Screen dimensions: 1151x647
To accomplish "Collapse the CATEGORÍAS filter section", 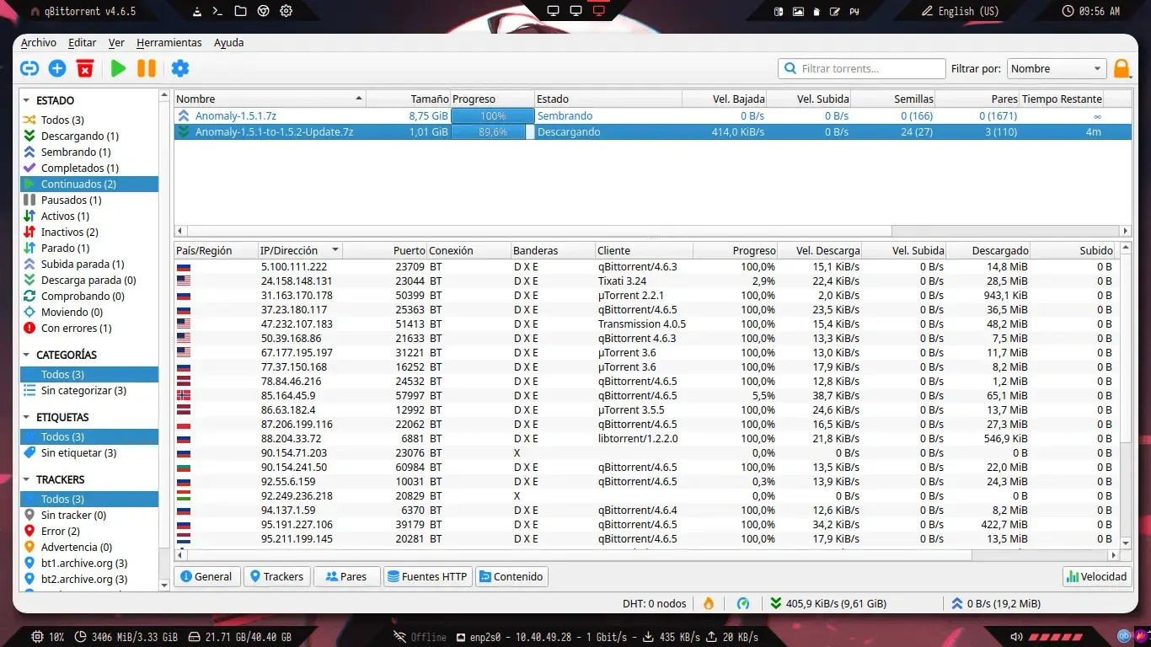I will (26, 356).
